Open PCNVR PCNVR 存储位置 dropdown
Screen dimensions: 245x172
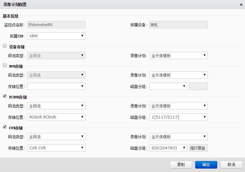pos(56,117)
